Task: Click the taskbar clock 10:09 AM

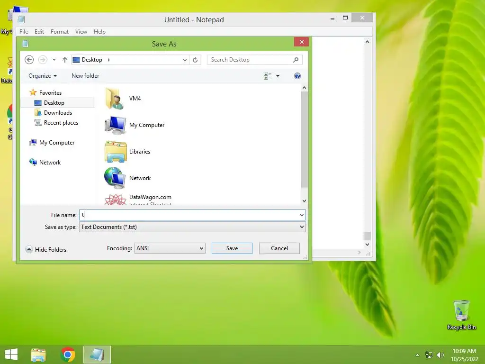Action: [x=464, y=351]
